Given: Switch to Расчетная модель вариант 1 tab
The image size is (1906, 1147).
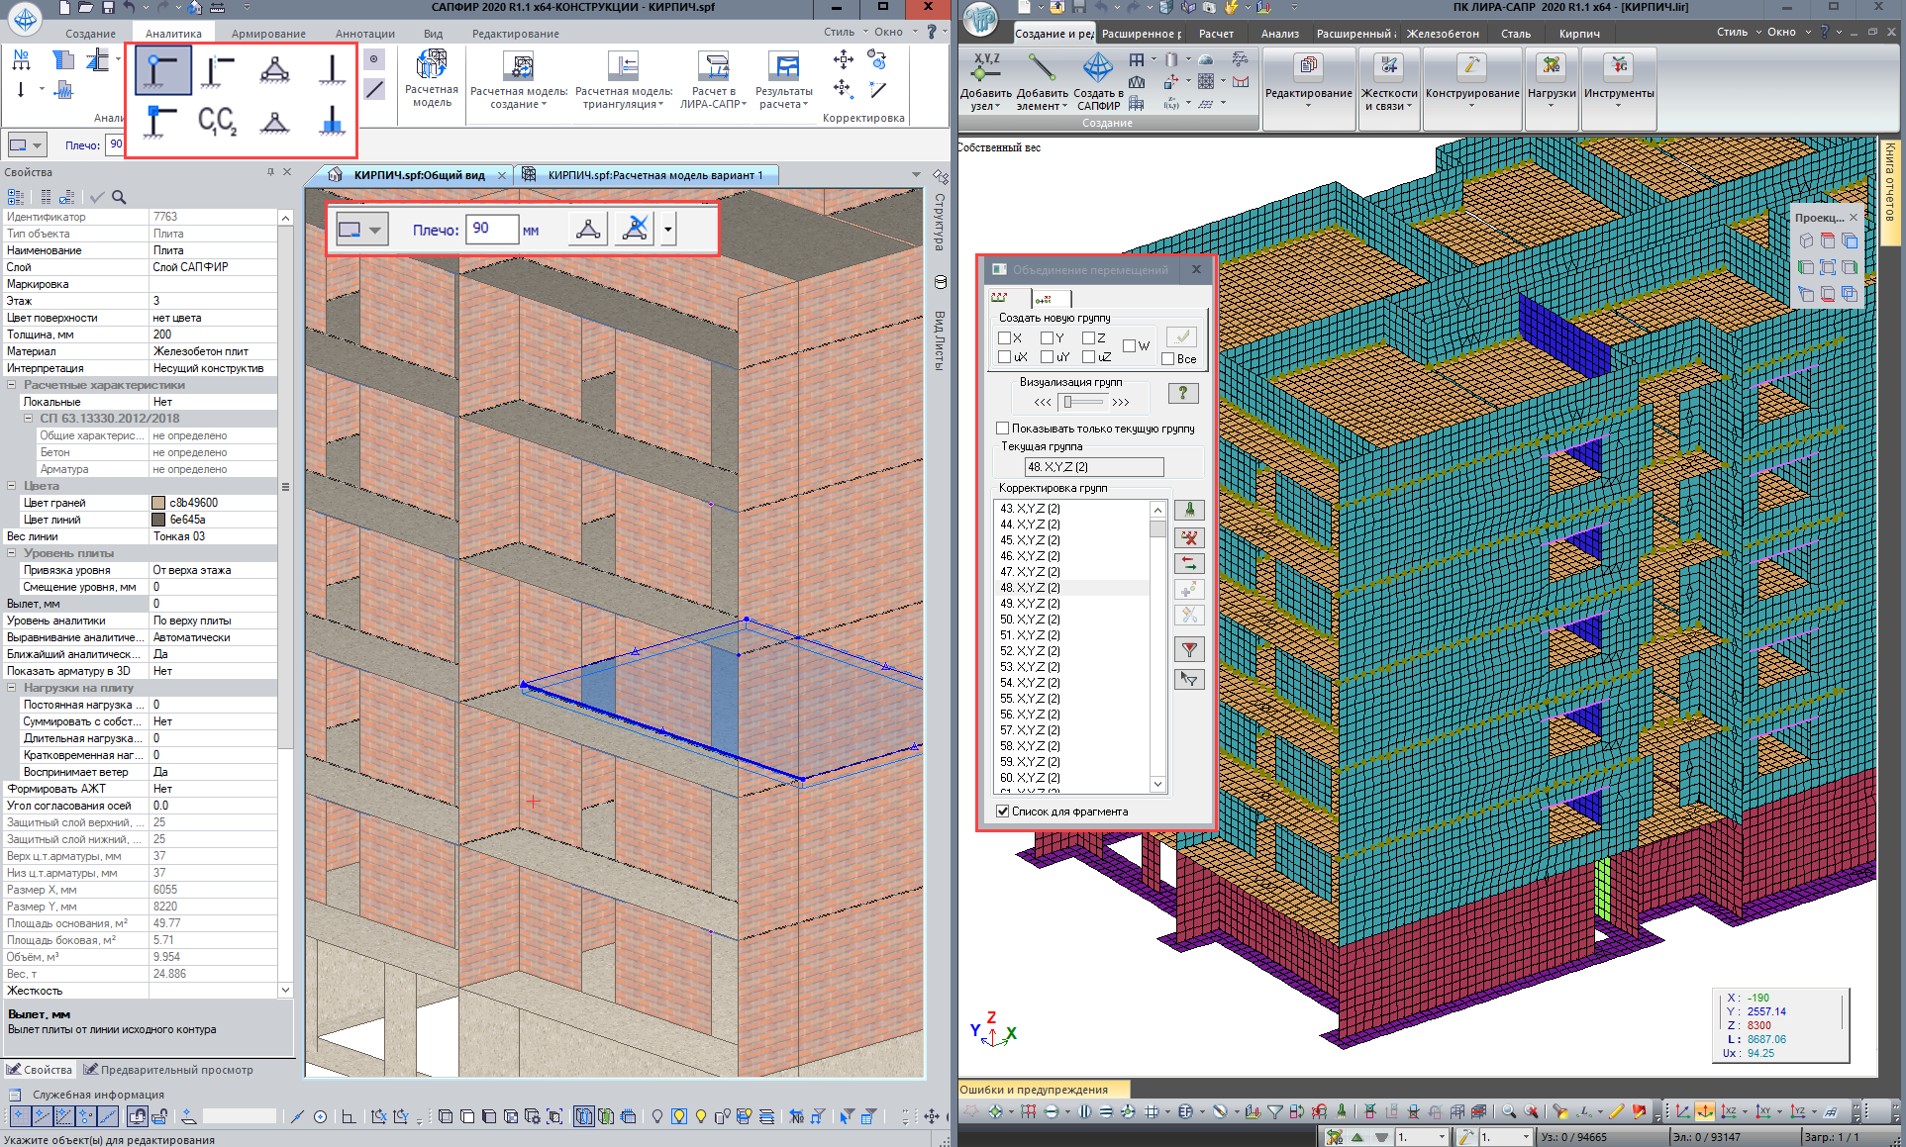Looking at the screenshot, I should coord(653,175).
